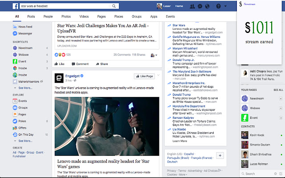The image size is (285, 178).
Task: Switch to the Posts tab
Action: click(31, 16)
